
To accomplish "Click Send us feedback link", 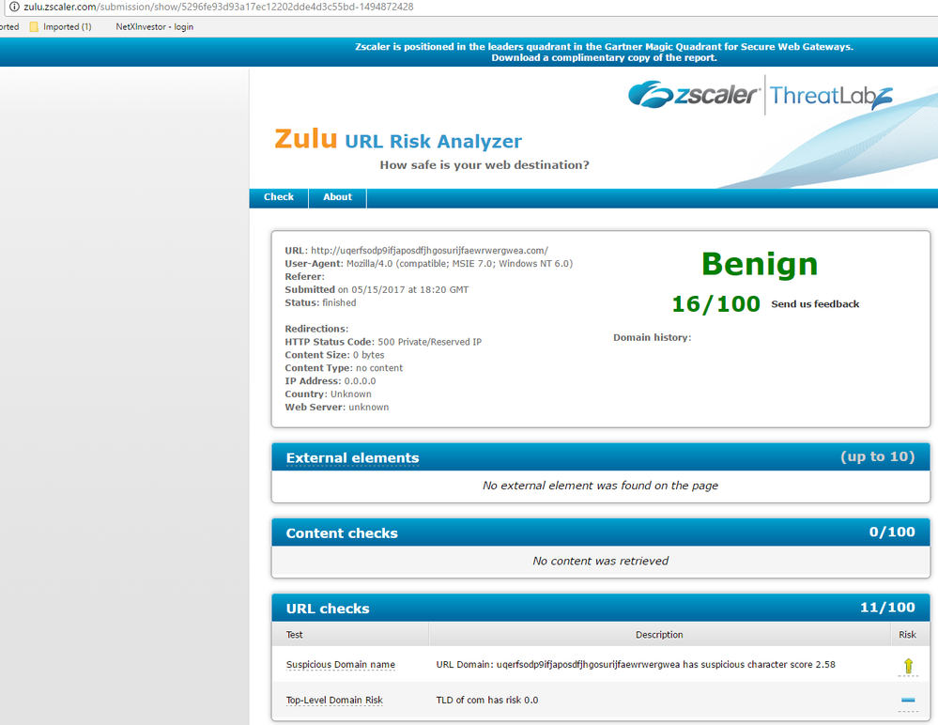I will coord(815,304).
